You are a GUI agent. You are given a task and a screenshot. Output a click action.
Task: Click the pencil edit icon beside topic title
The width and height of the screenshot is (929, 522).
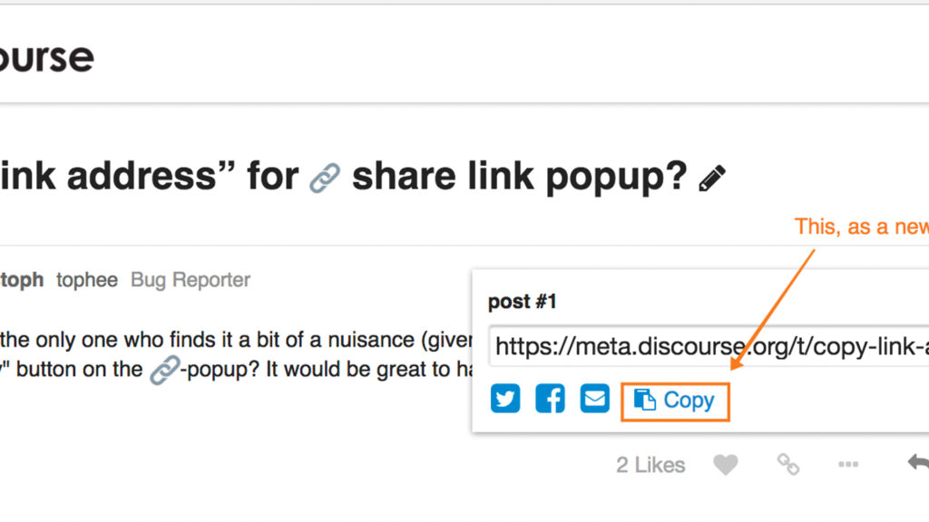click(712, 179)
